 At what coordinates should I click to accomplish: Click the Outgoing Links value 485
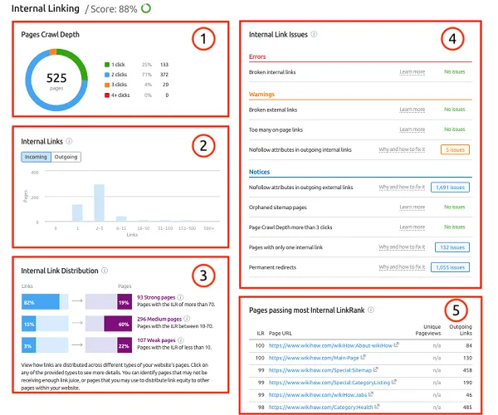pos(467,407)
